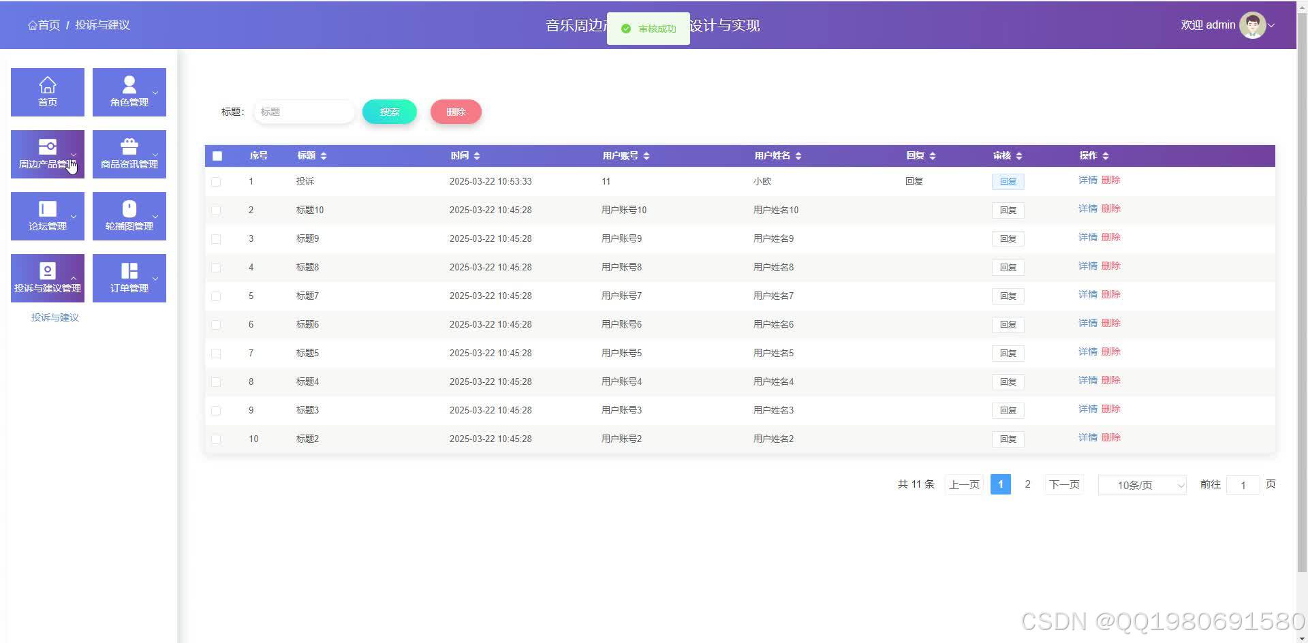
Task: Sort by 审核 column arrows
Action: (1019, 156)
